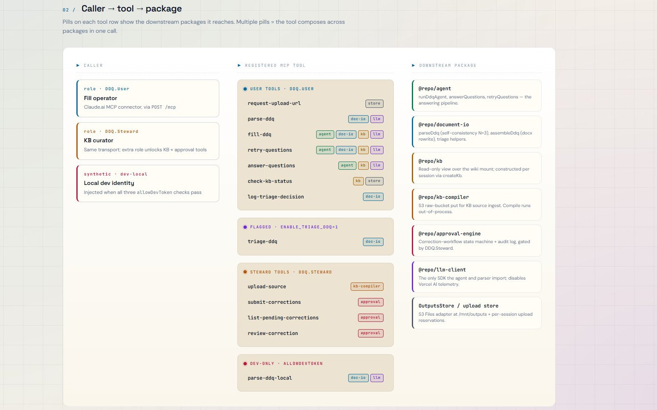Click the parse-ddq-local tool name
Image resolution: width=657 pixels, height=410 pixels.
point(270,378)
